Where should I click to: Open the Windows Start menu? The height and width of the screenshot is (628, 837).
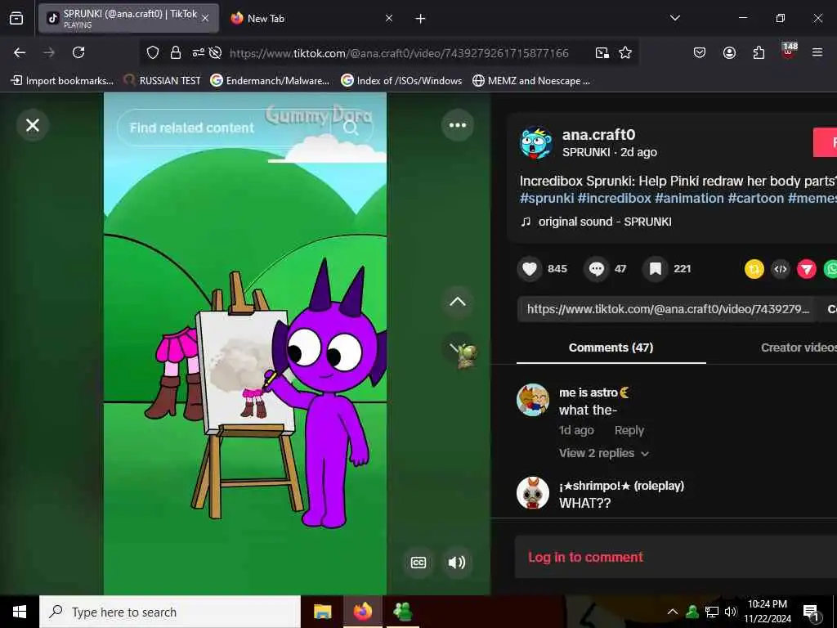coord(20,612)
